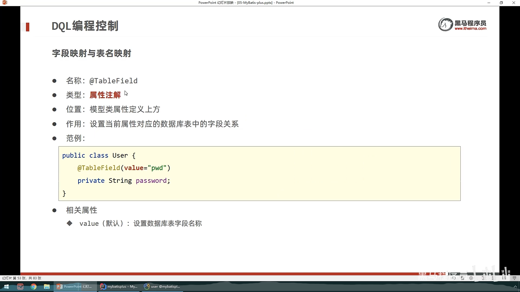Viewport: 520px width, 292px height.
Task: Click the code example box on slide
Action: [259, 174]
